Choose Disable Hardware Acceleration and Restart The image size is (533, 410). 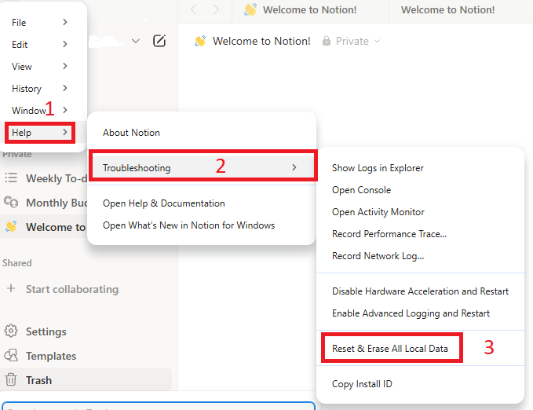coord(420,291)
